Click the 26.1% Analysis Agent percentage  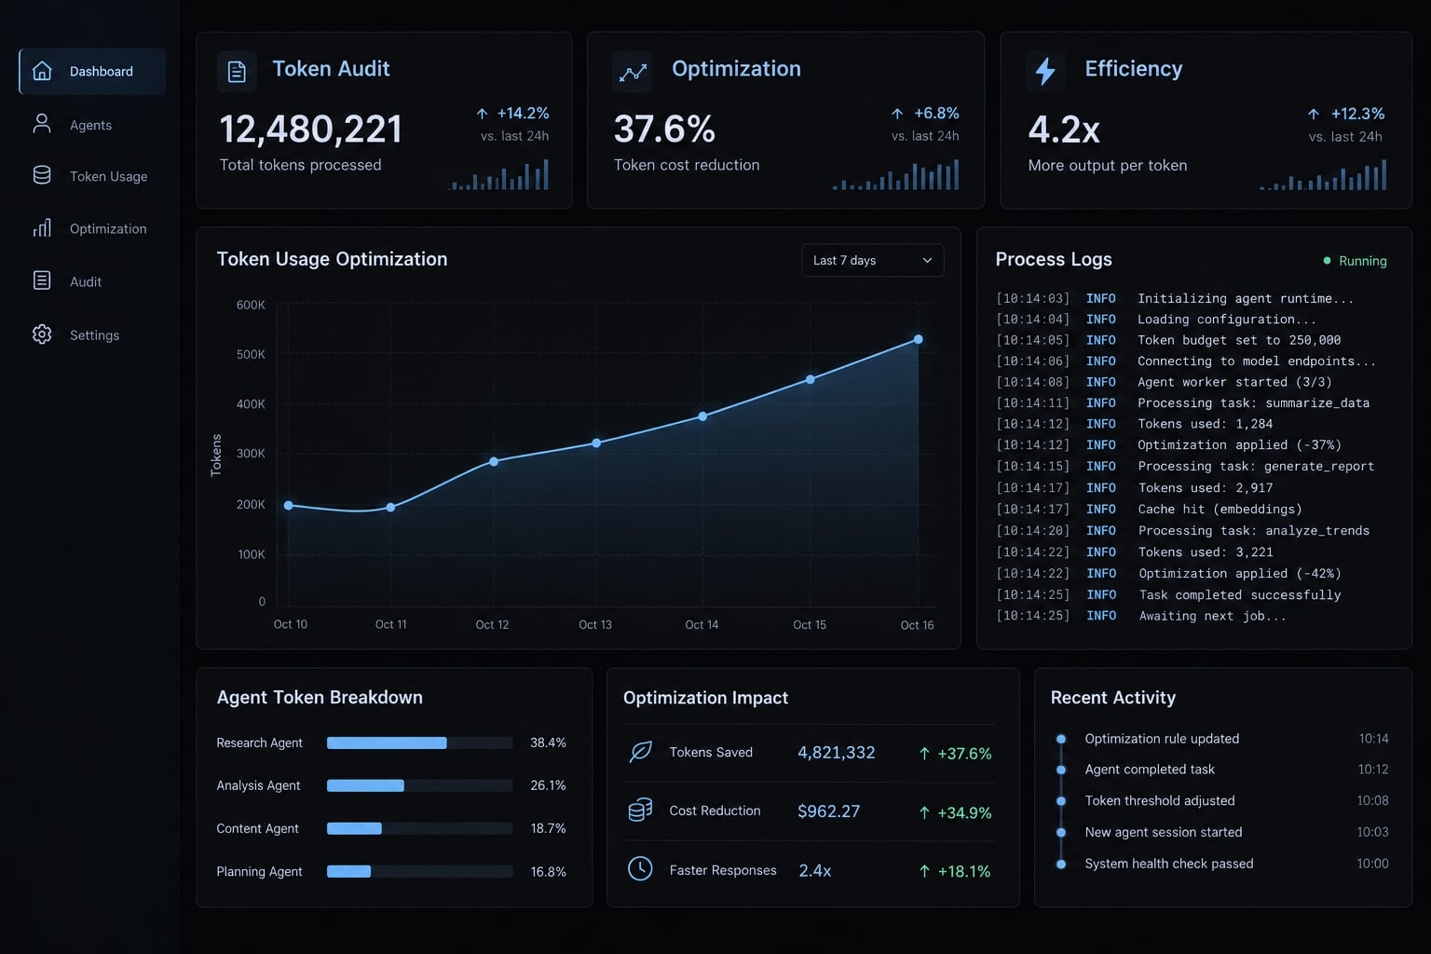pos(548,785)
